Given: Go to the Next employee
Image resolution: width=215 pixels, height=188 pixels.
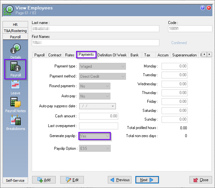Looking at the screenshot, I should [147, 180].
